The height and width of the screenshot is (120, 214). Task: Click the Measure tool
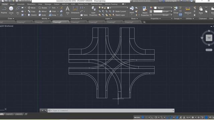pyautogui.click(x=188, y=10)
